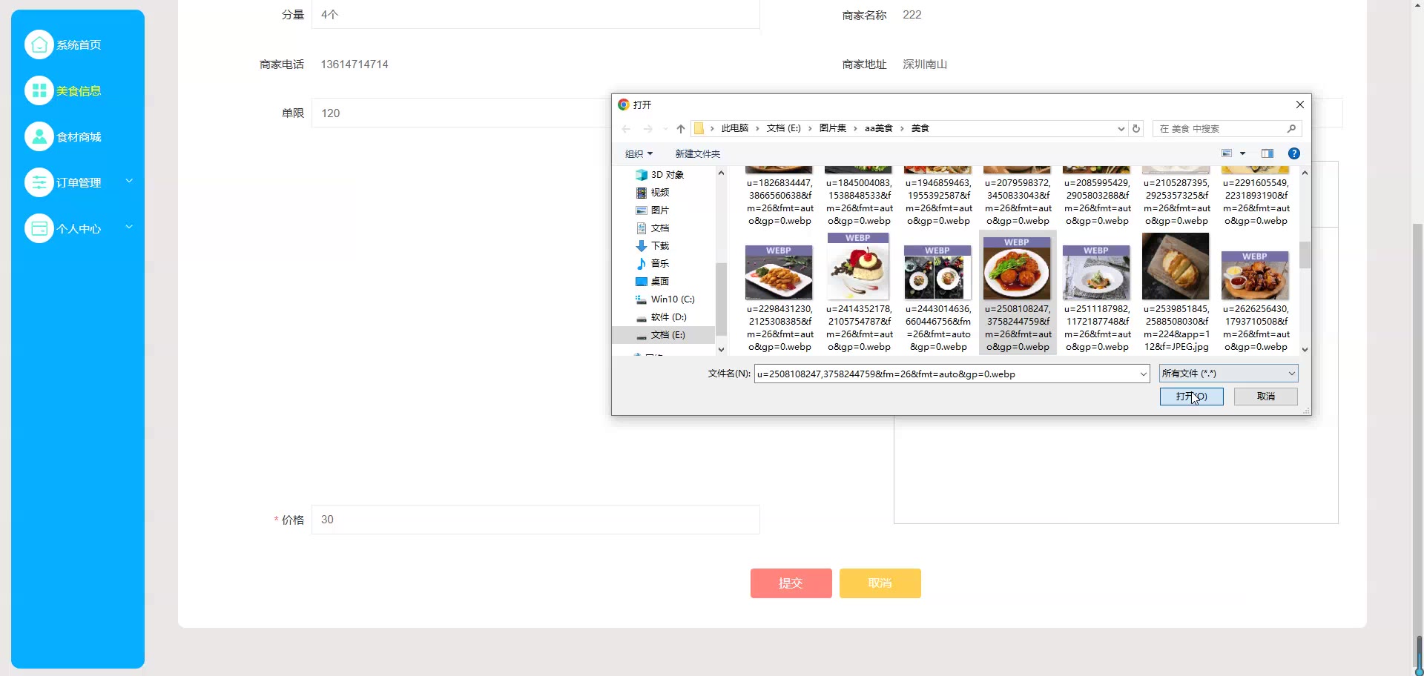Select 音乐 in the navigation tree
Screen dimensions: 1424x676
point(653,264)
